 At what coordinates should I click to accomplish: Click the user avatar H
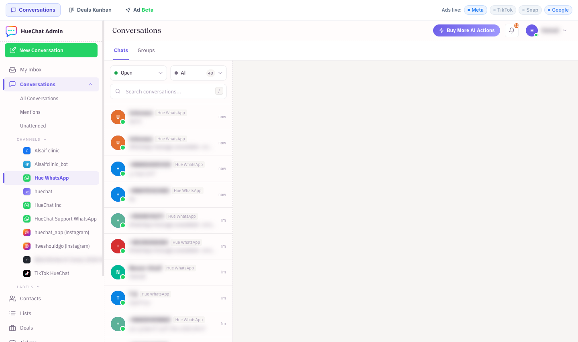532,30
